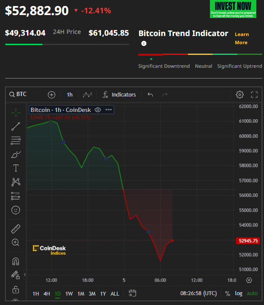
Task: Select the ALL time range tab
Action: [115, 293]
